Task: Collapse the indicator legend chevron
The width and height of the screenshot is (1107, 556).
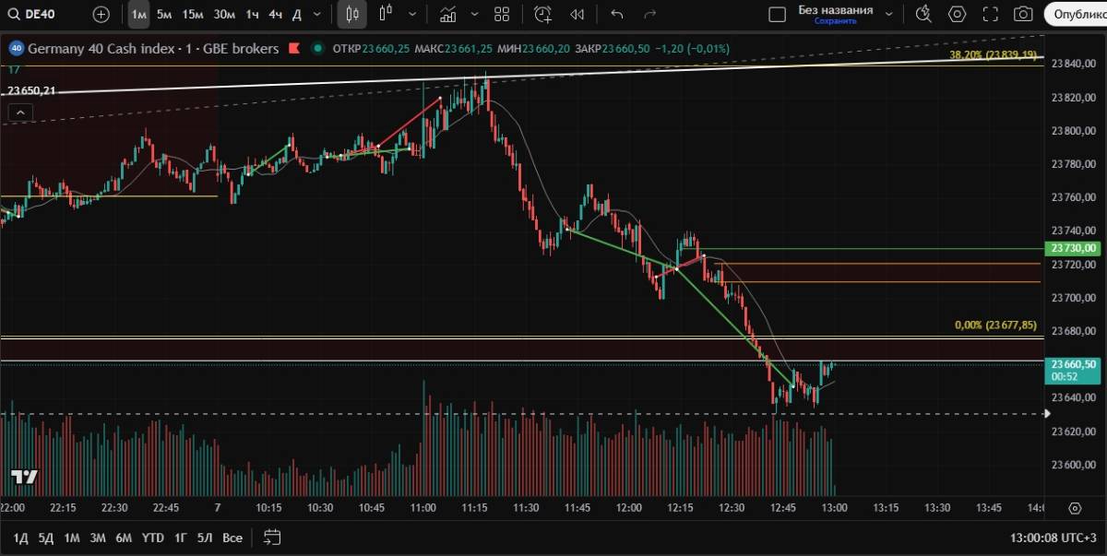Action: point(19,112)
